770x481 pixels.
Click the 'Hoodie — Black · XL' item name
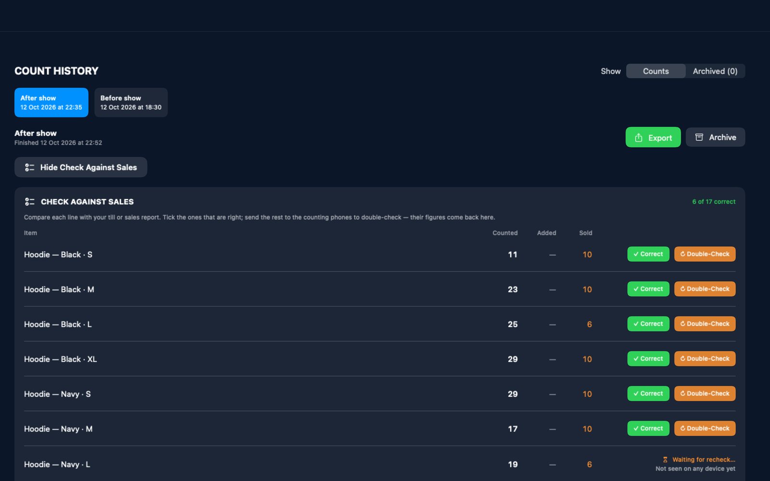[x=61, y=359]
